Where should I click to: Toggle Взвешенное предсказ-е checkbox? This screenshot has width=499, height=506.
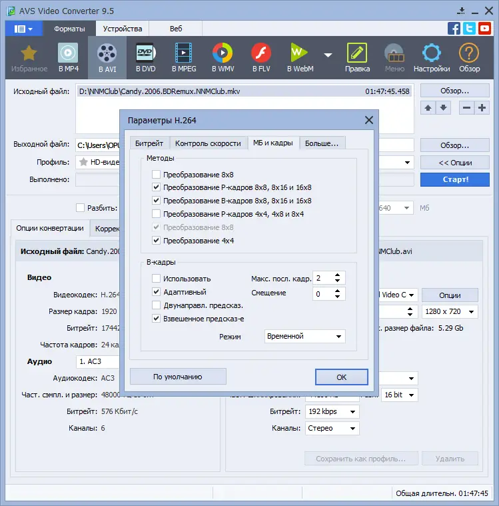[156, 319]
